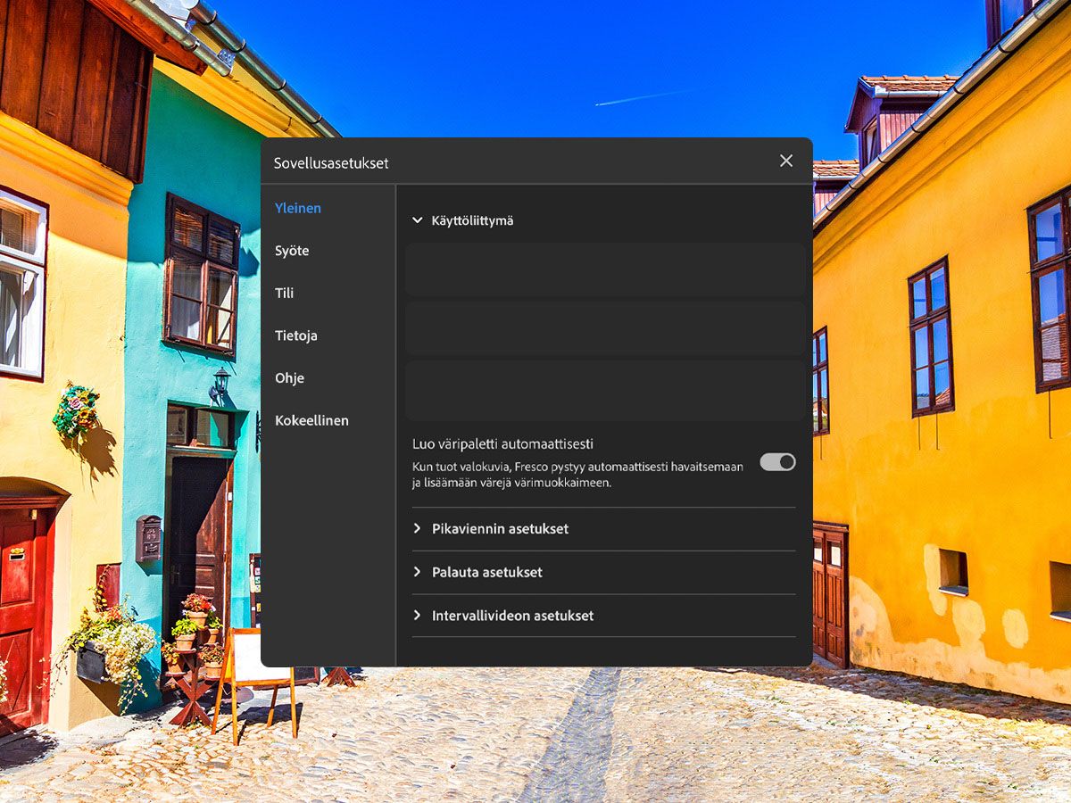Image resolution: width=1071 pixels, height=803 pixels.
Task: Click the Intervallivideon asetukset heading
Action: pyautogui.click(x=512, y=615)
